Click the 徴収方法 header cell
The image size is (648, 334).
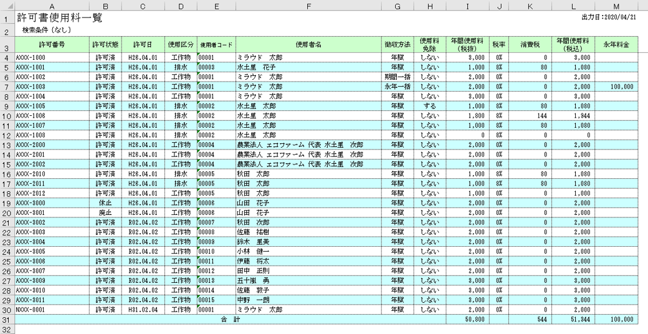pyautogui.click(x=398, y=45)
